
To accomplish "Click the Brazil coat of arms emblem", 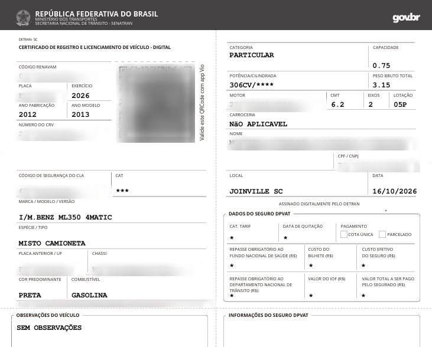I will point(23,18).
